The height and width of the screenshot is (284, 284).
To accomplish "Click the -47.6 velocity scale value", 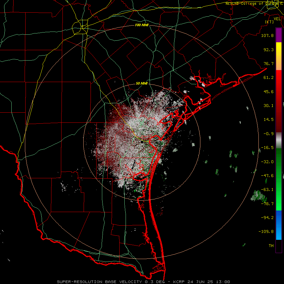I will pyautogui.click(x=267, y=176).
